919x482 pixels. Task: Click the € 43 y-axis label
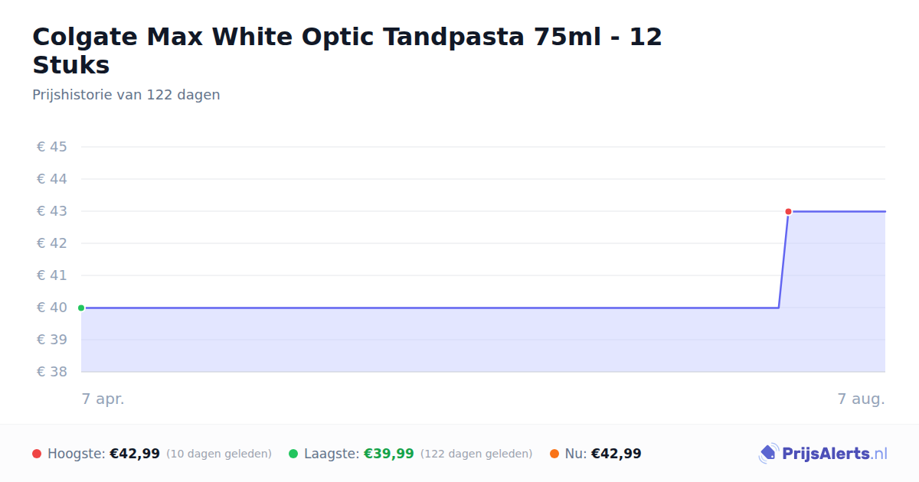tap(52, 211)
